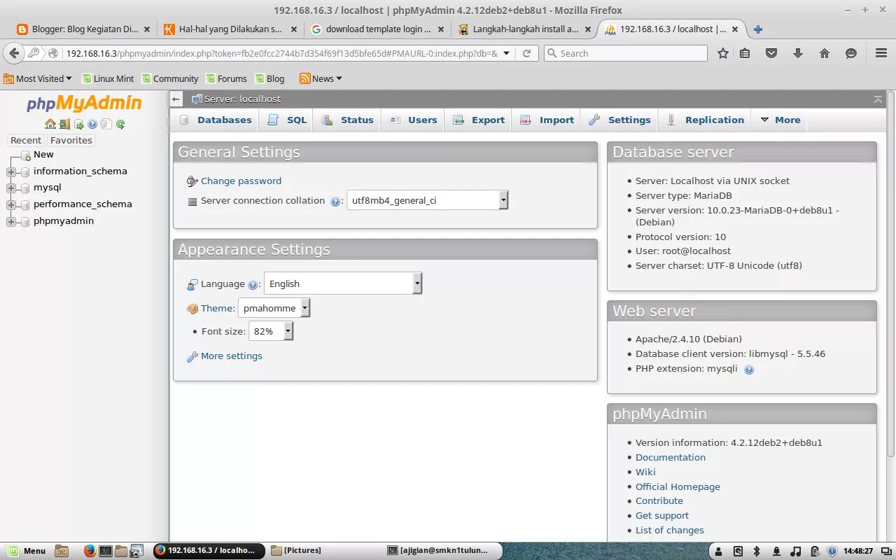Click the Firefox home icon
Image resolution: width=896 pixels, height=560 pixels.
pyautogui.click(x=825, y=53)
